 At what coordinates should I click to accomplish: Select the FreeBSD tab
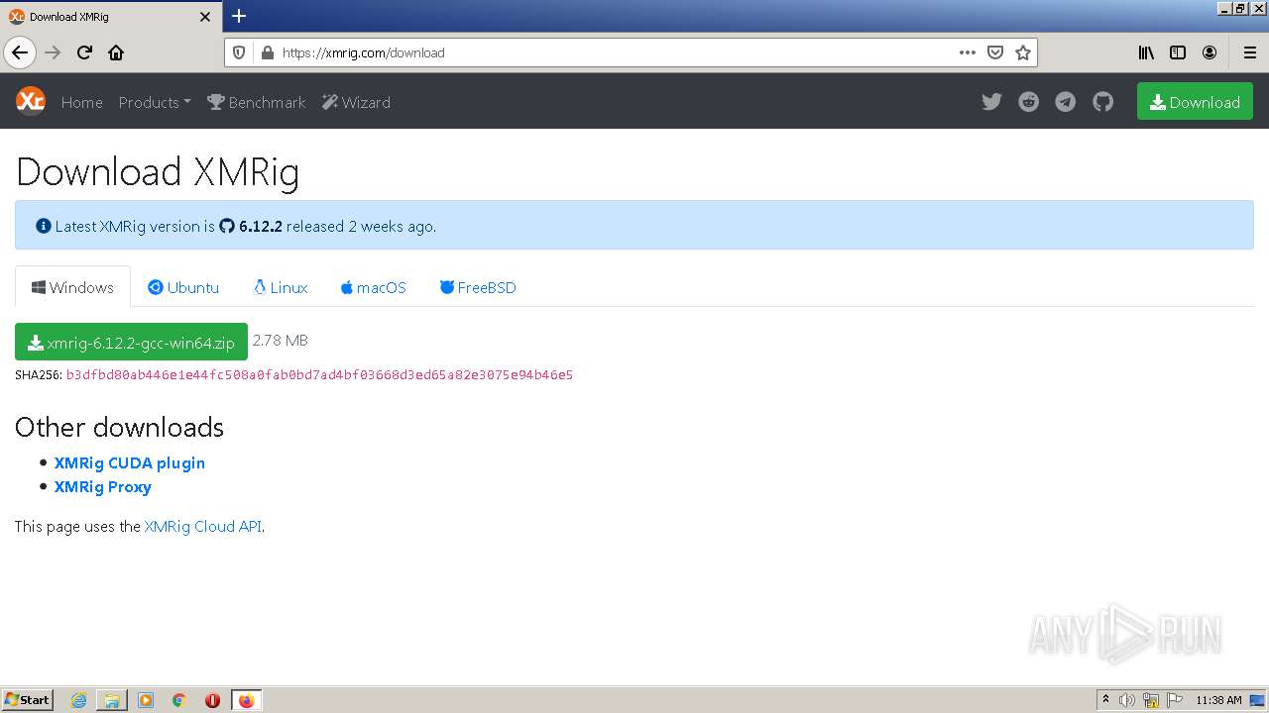(478, 287)
